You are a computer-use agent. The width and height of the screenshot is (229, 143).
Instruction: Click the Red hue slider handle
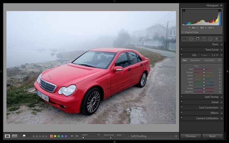click(204, 70)
